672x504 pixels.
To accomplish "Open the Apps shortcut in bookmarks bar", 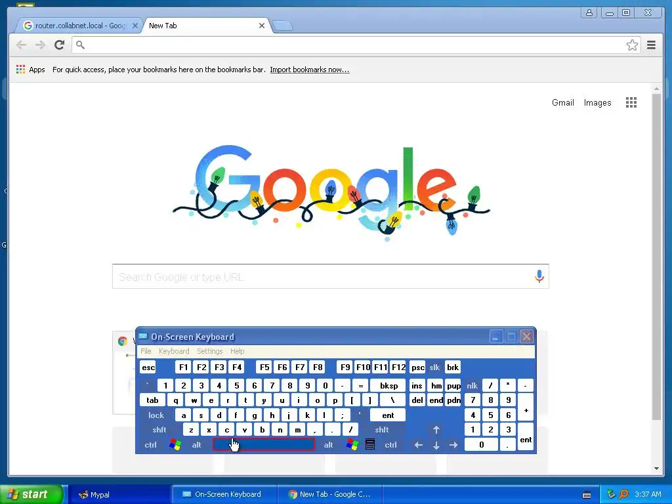I will [x=30, y=70].
